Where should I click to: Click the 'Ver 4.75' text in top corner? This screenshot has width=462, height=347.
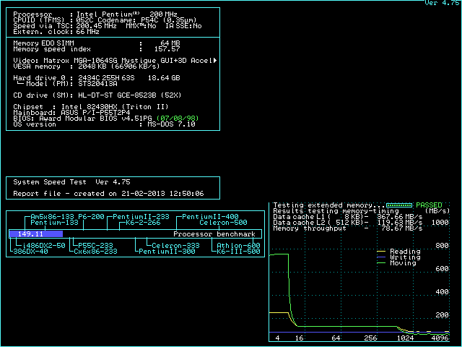pyautogui.click(x=441, y=3)
